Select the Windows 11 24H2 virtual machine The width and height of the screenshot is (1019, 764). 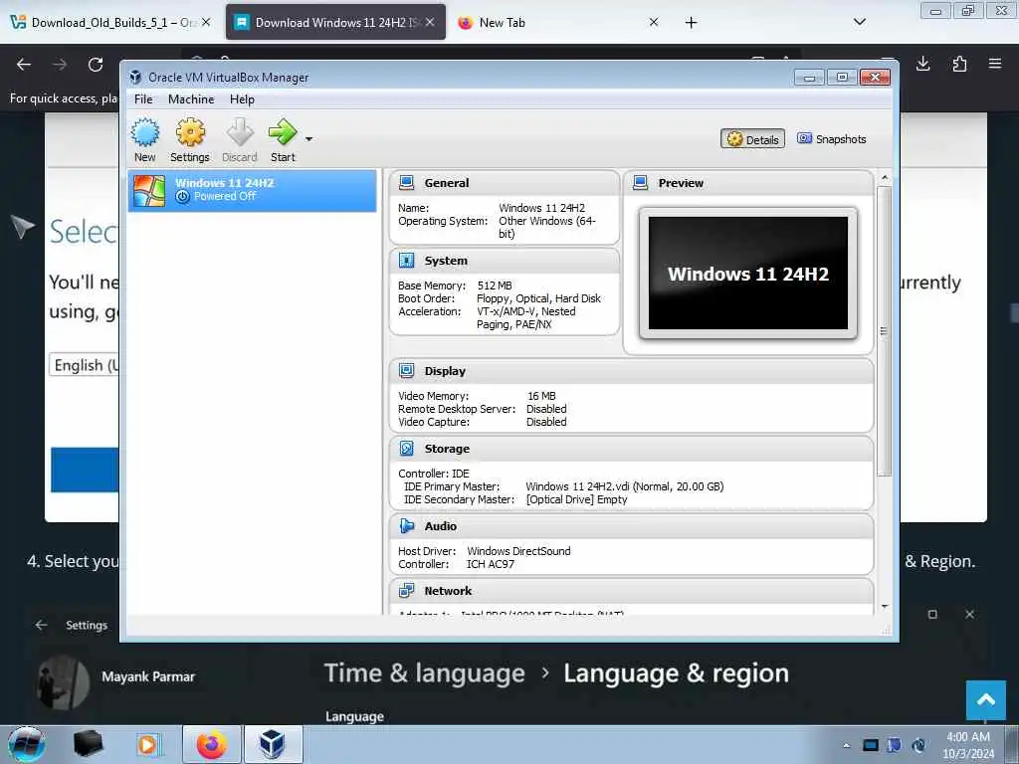252,190
